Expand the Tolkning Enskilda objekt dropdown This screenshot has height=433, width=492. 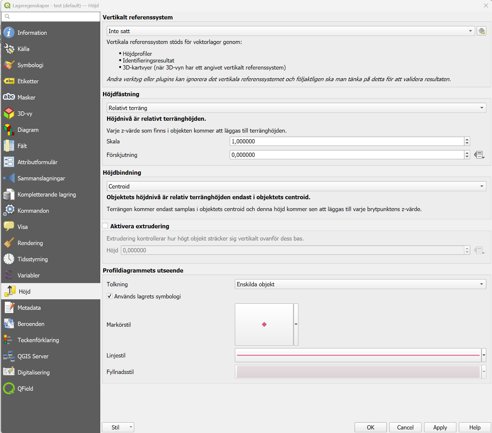point(360,284)
